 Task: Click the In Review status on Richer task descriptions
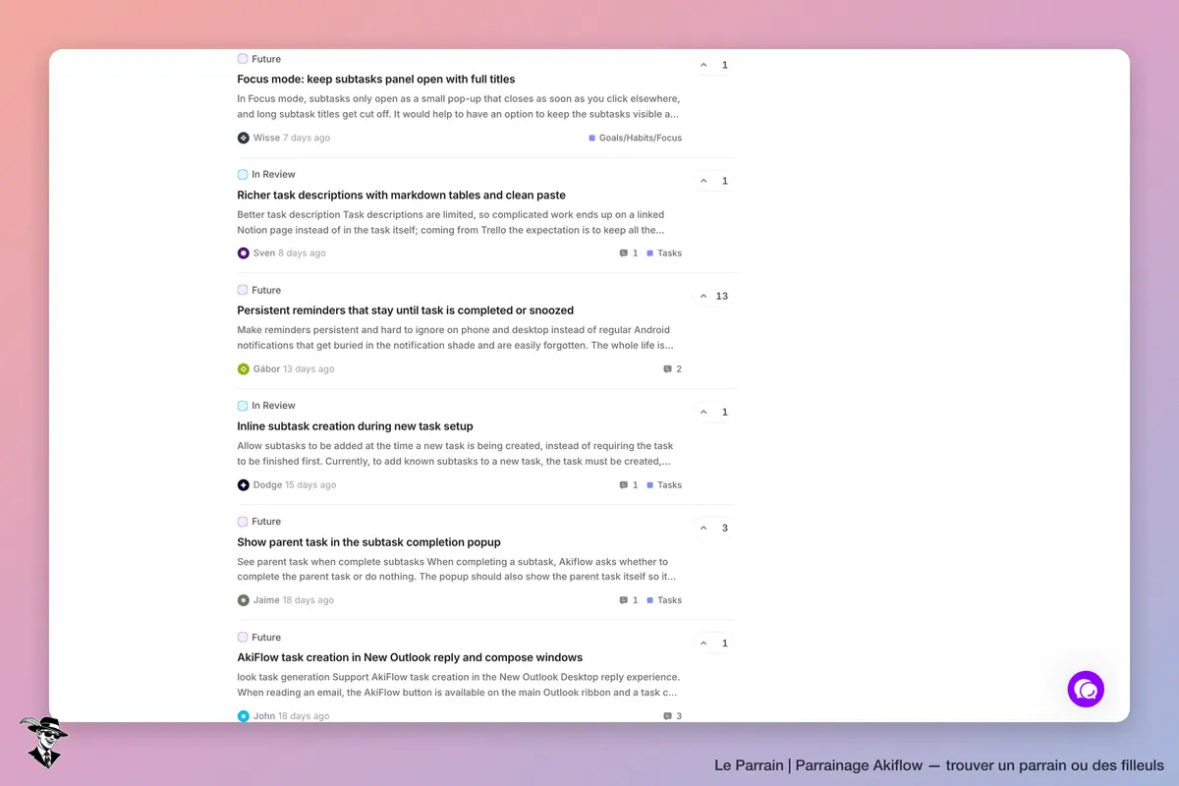click(x=266, y=175)
